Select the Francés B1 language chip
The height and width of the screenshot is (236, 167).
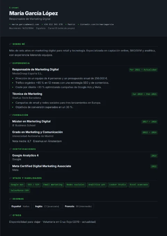coord(78,206)
